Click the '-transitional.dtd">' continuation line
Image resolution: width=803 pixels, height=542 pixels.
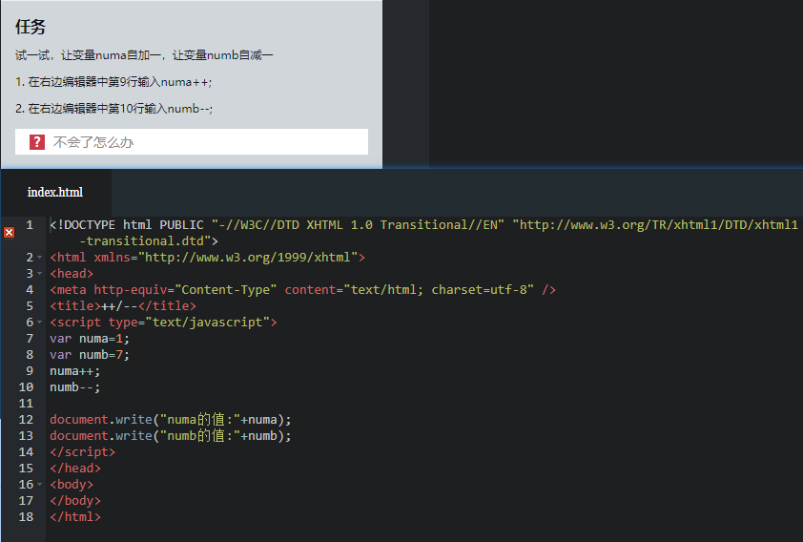pyautogui.click(x=149, y=241)
